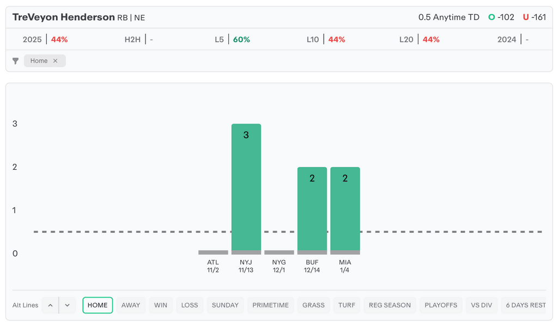Select the GRASS surface filter
The height and width of the screenshot is (327, 558).
pos(313,305)
